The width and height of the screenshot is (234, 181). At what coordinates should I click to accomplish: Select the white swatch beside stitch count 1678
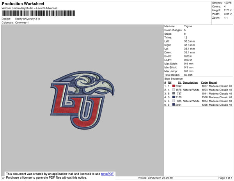click(174, 90)
